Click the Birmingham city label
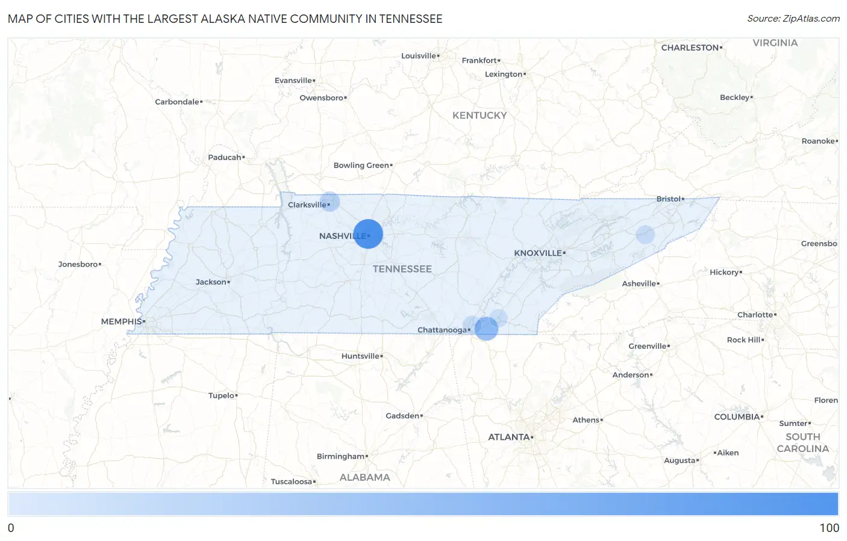 click(x=341, y=457)
